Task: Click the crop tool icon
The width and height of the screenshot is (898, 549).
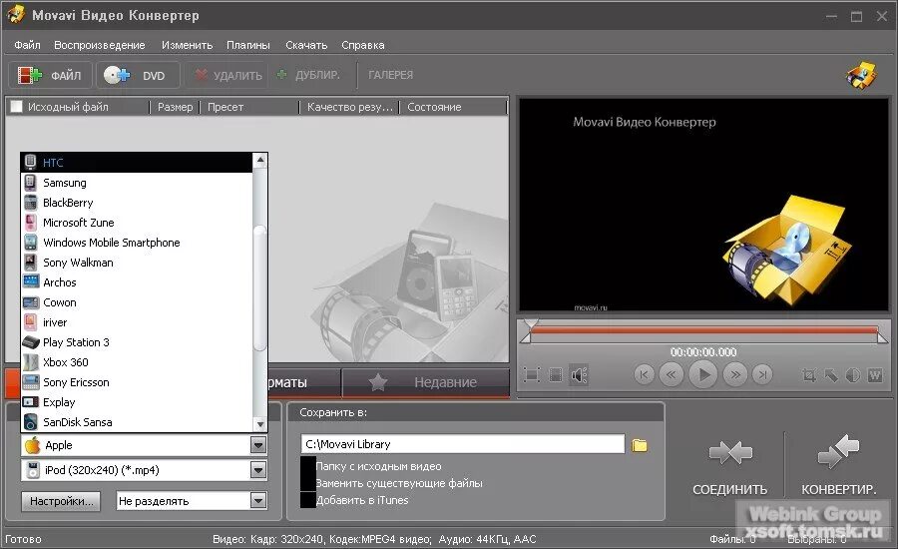Action: pyautogui.click(x=808, y=375)
